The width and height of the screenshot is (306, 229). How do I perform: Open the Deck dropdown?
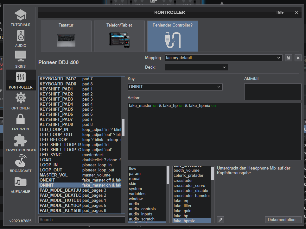[x=196, y=67]
